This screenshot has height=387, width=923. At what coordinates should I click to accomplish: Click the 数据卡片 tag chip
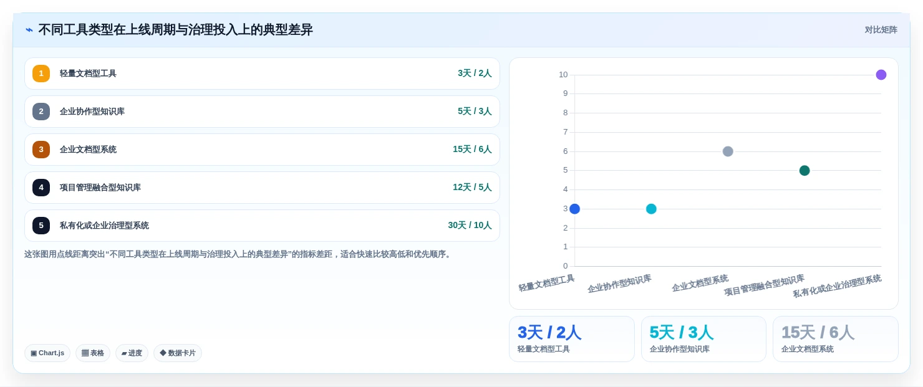[x=178, y=353]
